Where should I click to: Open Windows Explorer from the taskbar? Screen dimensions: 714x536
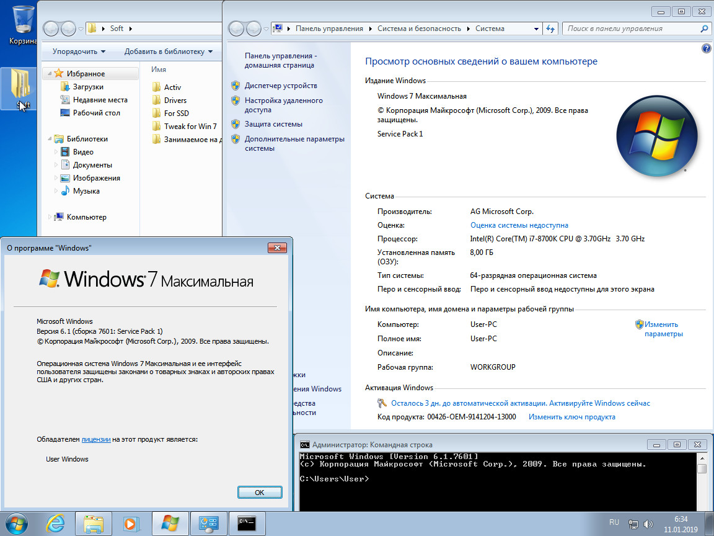94,523
